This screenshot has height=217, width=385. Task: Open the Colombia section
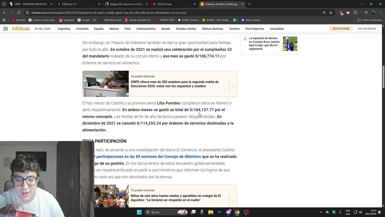(82, 29)
